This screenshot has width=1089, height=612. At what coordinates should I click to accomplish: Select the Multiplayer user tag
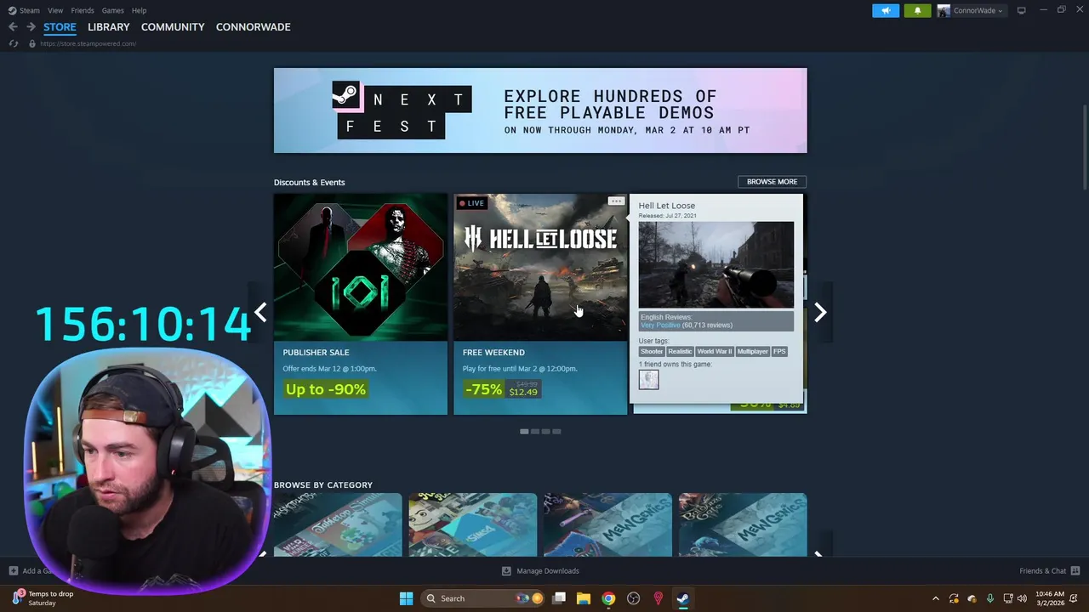[752, 351]
